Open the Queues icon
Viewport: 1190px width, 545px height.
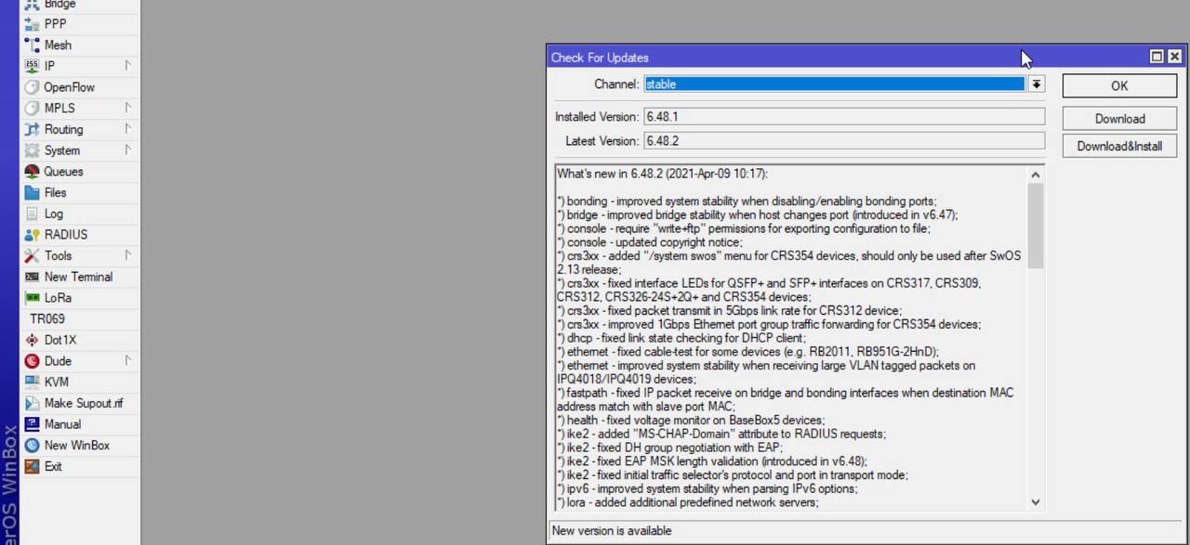(x=32, y=172)
